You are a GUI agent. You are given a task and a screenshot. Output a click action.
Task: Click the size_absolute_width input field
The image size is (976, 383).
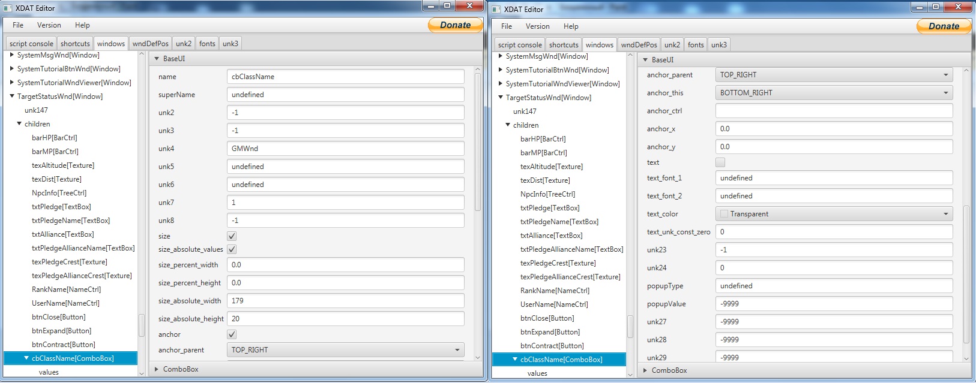point(345,301)
